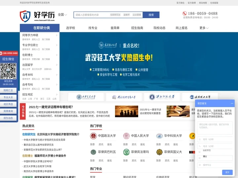Click 报名 under 中国人民大学
Image resolution: width=238 pixels, height=178 pixels.
[142, 145]
